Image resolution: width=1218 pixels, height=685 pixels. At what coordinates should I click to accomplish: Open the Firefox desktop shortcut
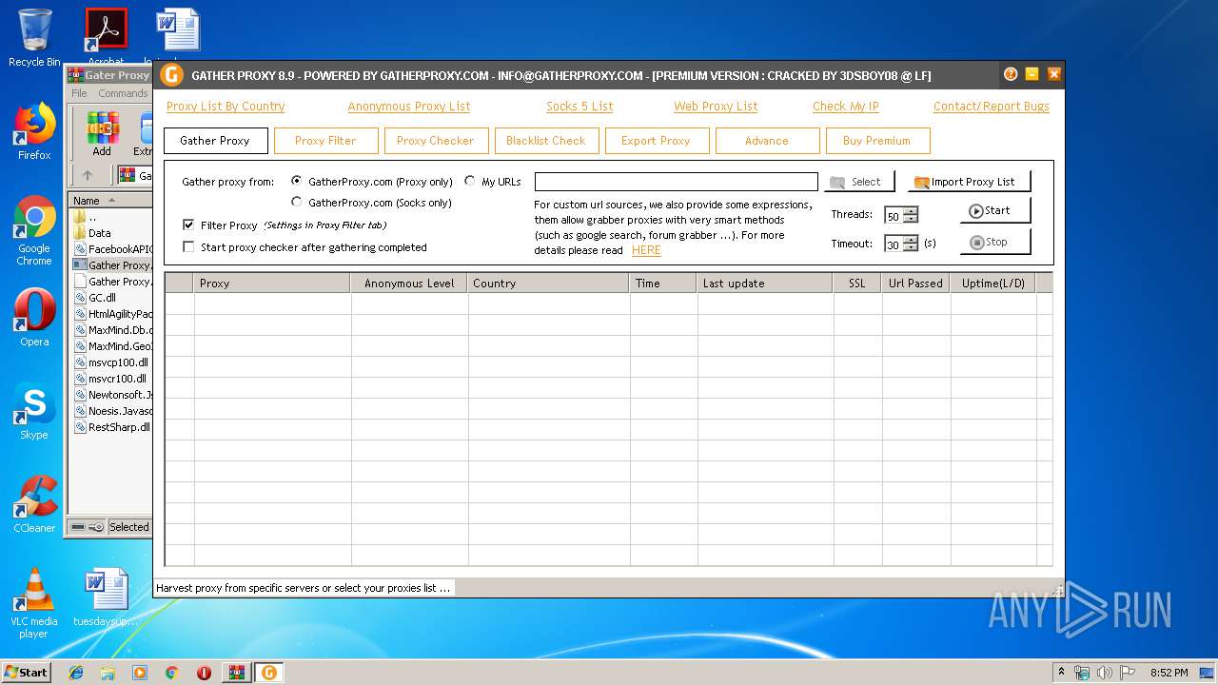(x=34, y=131)
